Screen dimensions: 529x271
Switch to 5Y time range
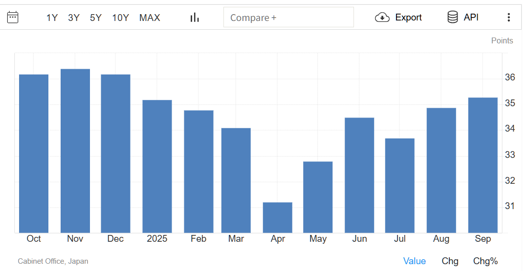click(x=96, y=18)
